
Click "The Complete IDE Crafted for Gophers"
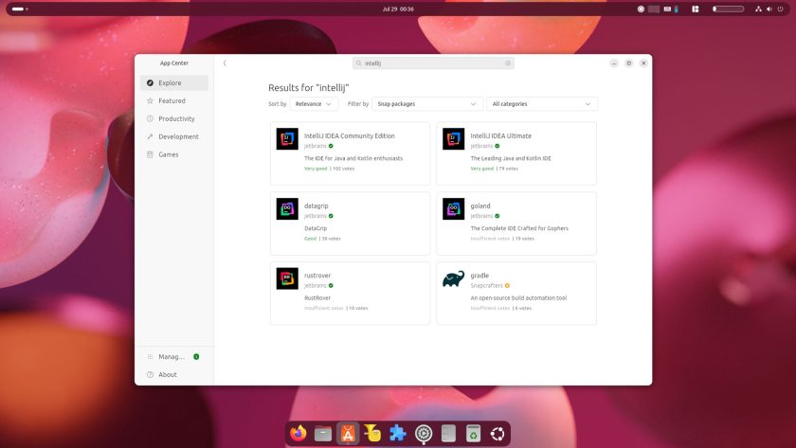pyautogui.click(x=519, y=228)
